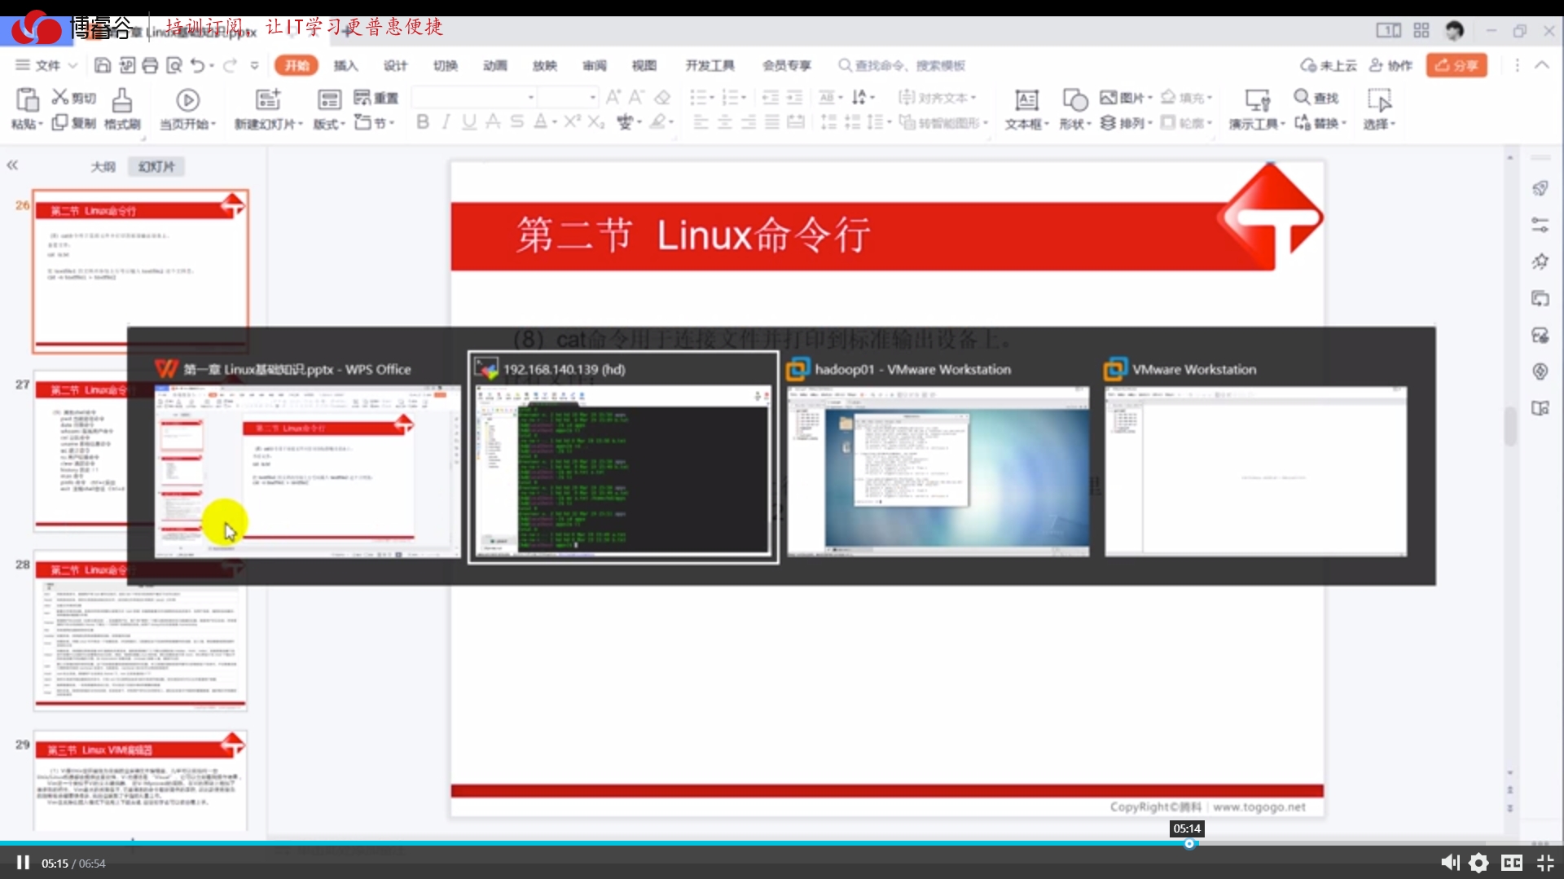Switch to Outline (大纲) panel tab
This screenshot has width=1564, height=879.
(x=103, y=166)
